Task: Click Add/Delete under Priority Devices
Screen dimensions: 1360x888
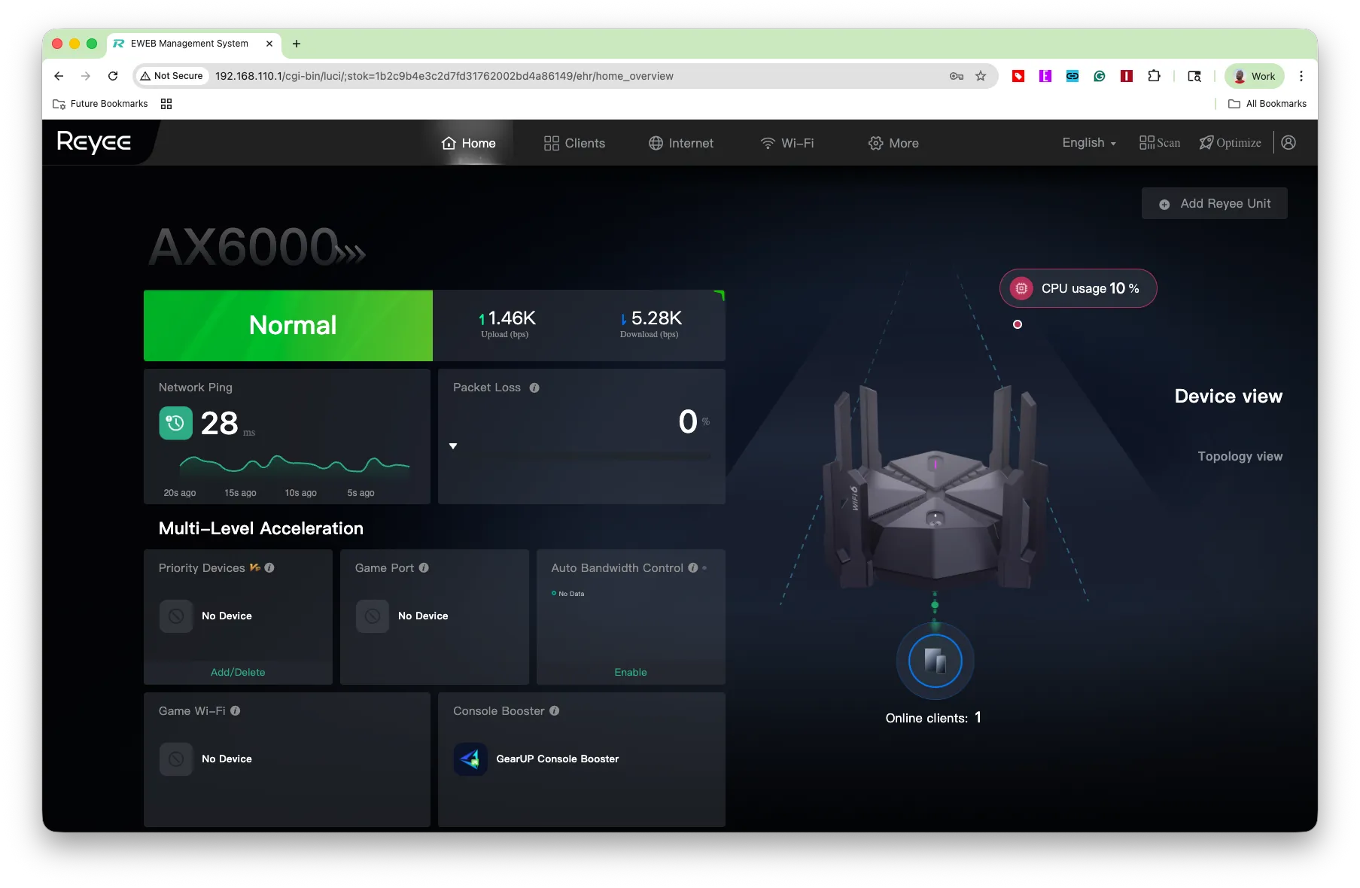Action: [x=238, y=672]
